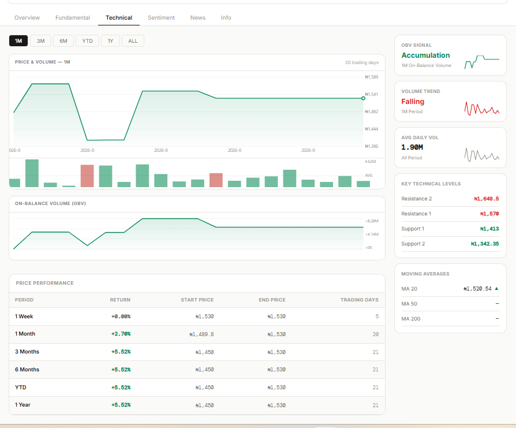Click the PRICE PERFORMANCE heading

point(45,283)
